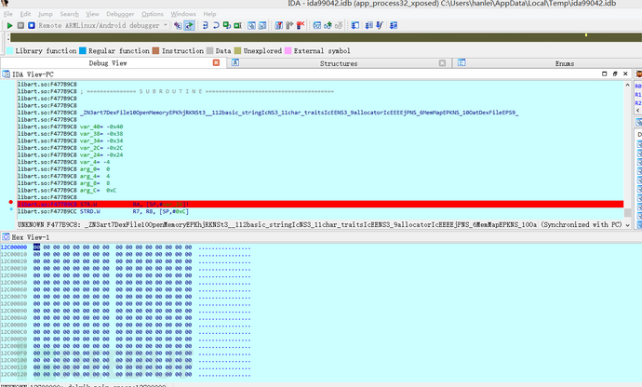The height and width of the screenshot is (387, 642).
Task: Open the File menu
Action: click(8, 14)
